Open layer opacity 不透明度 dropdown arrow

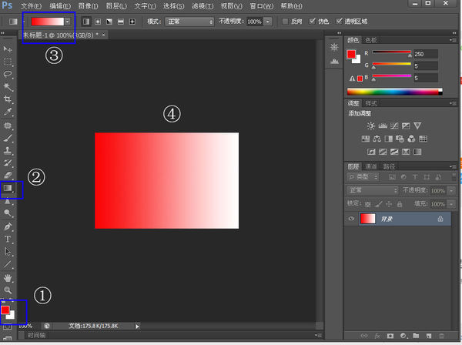(x=451, y=191)
